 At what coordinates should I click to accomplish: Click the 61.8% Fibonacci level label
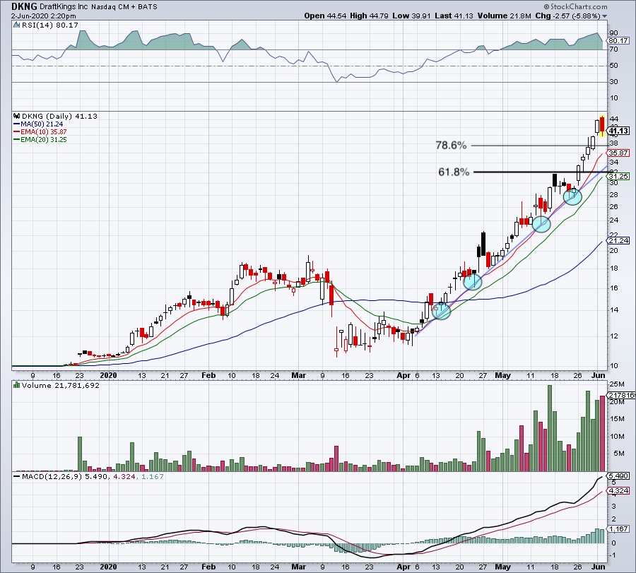coord(454,172)
